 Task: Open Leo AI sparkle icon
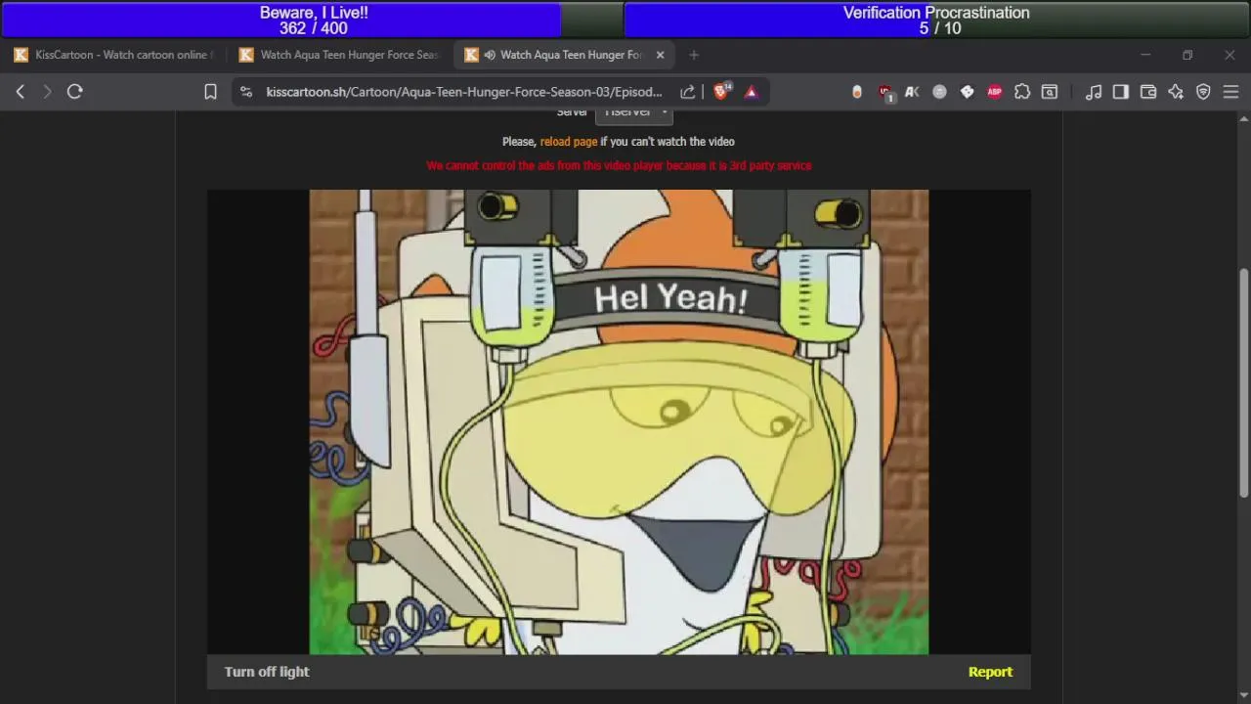tap(1176, 92)
